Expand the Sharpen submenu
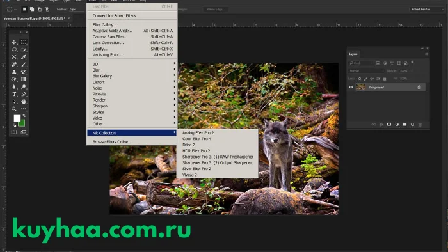The height and width of the screenshot is (252, 448). [132, 106]
